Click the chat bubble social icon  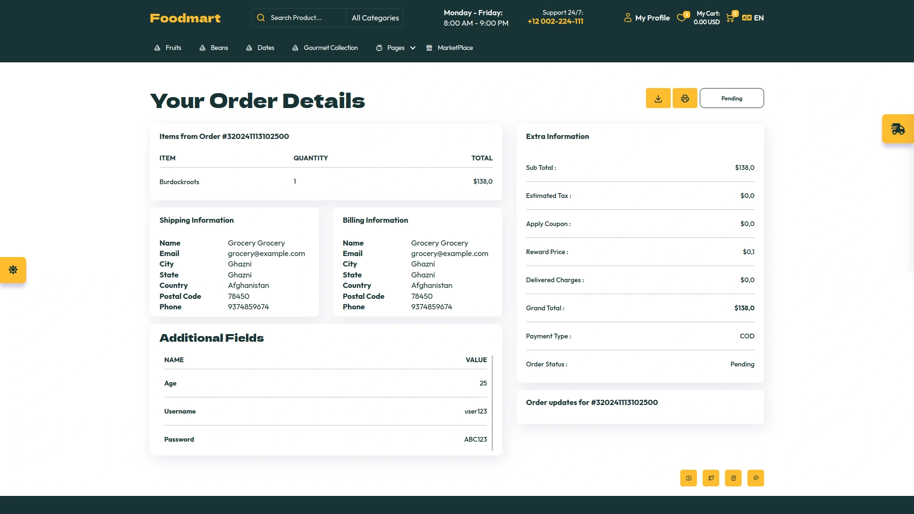(x=755, y=478)
